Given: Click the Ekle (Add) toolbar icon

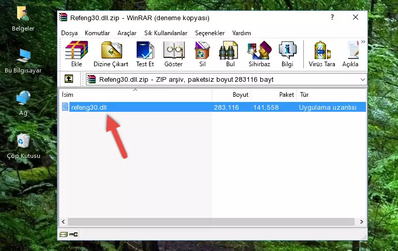Looking at the screenshot, I should (77, 50).
